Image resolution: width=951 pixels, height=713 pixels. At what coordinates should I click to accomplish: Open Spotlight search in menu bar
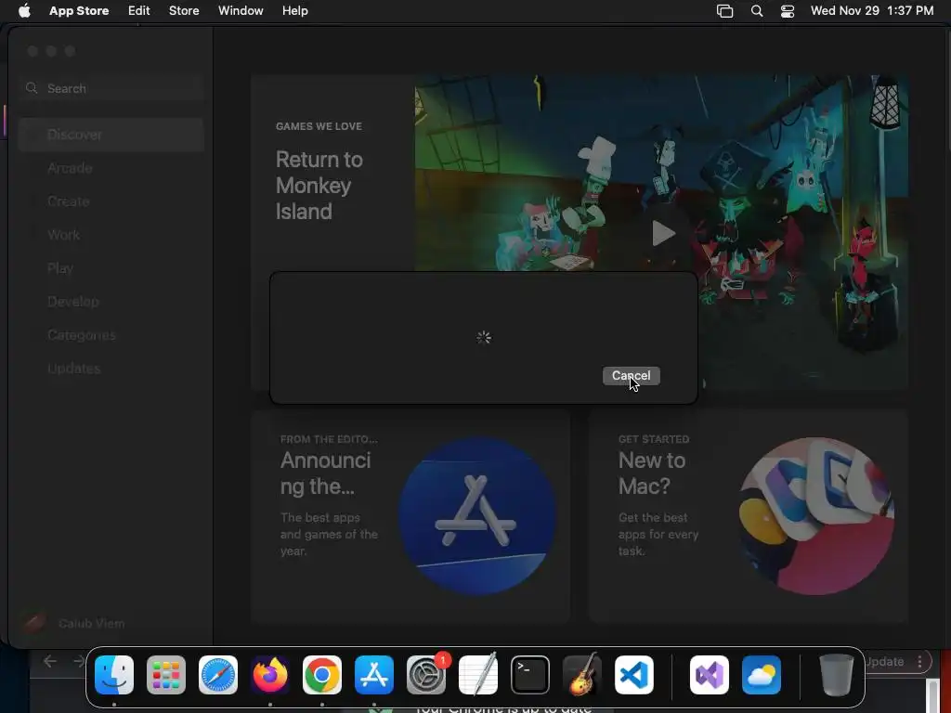click(756, 11)
